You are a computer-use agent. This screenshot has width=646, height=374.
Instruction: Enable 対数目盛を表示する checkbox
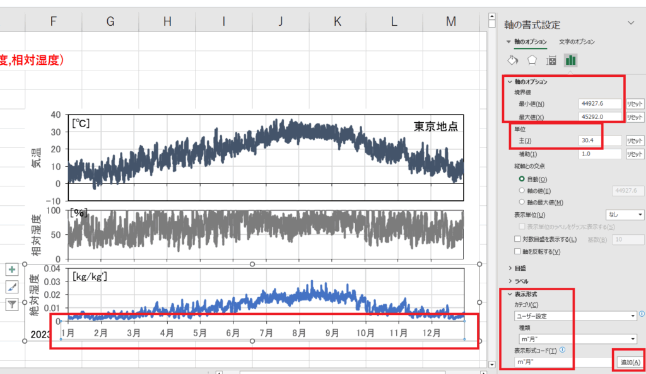(518, 239)
